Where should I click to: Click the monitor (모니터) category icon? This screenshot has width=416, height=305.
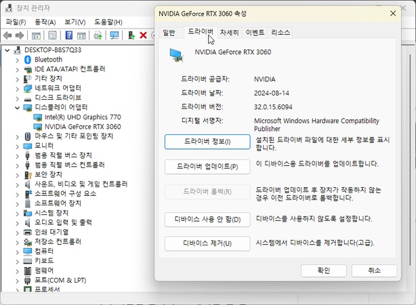[28, 146]
